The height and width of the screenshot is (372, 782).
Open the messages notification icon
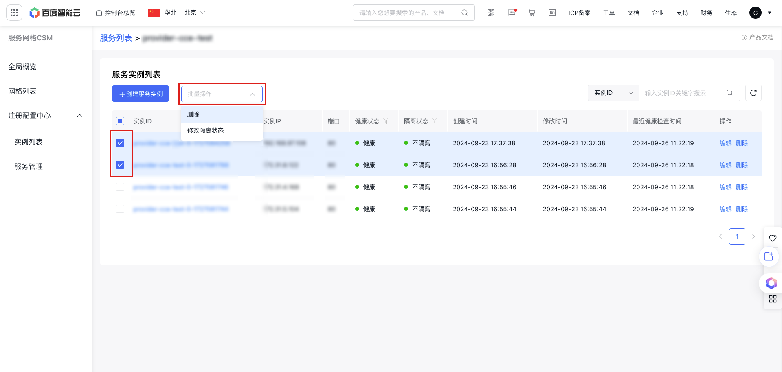tap(512, 13)
